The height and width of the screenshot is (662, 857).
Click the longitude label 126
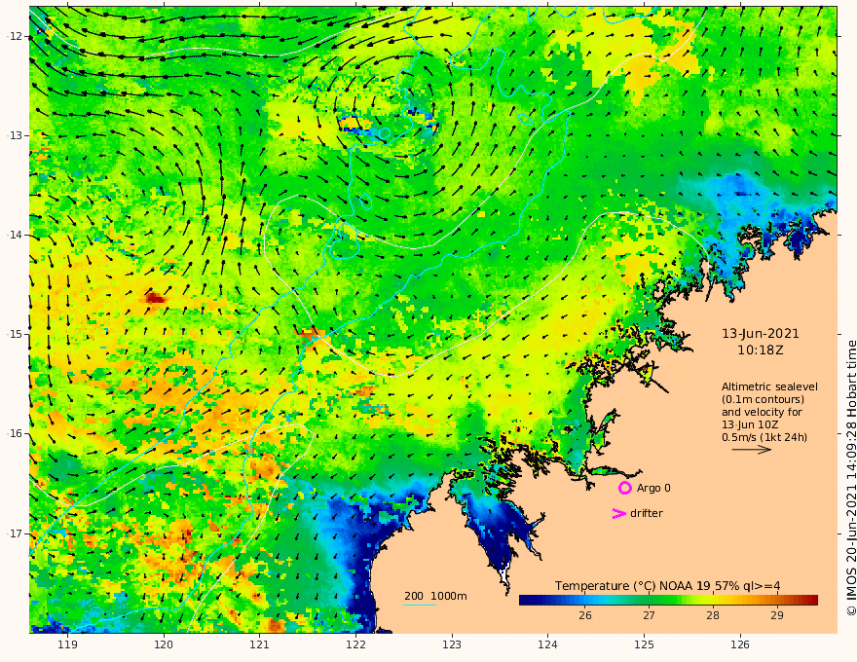click(x=740, y=645)
